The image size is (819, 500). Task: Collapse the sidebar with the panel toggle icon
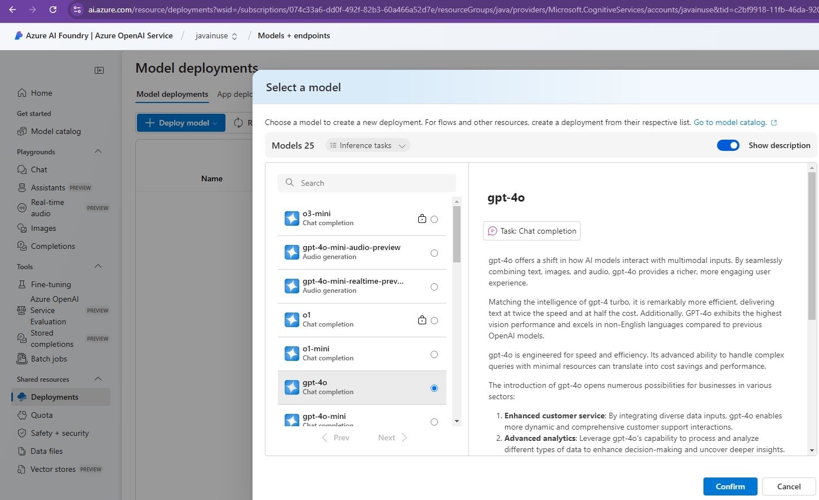pos(99,70)
